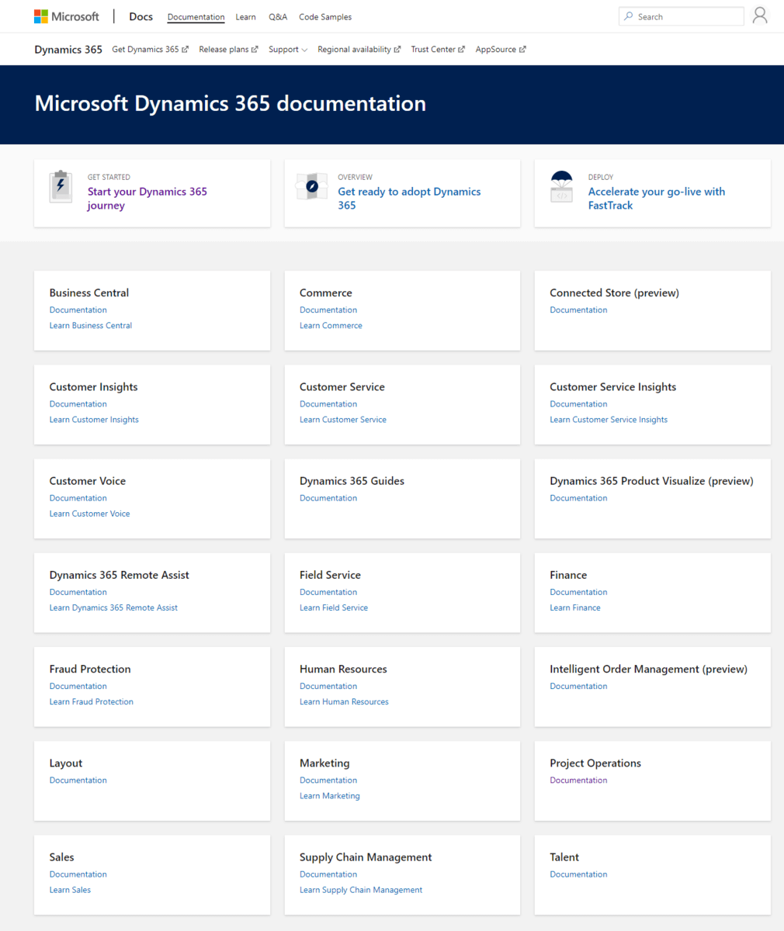Open the user sign-in profile icon
This screenshot has height=931, width=784.
click(759, 16)
